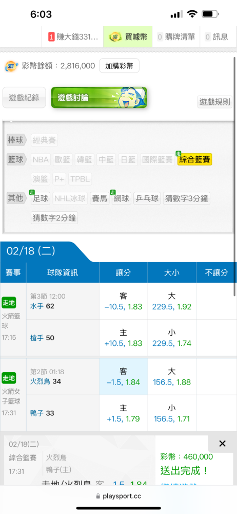Image resolution: width=237 pixels, height=514 pixels.
Task: Open the 賺大錢331 notification tab
Action: [72, 36]
